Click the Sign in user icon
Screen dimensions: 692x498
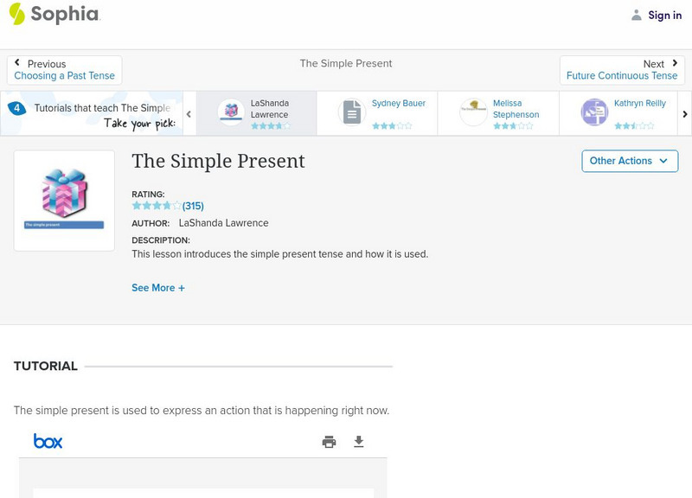tap(637, 15)
